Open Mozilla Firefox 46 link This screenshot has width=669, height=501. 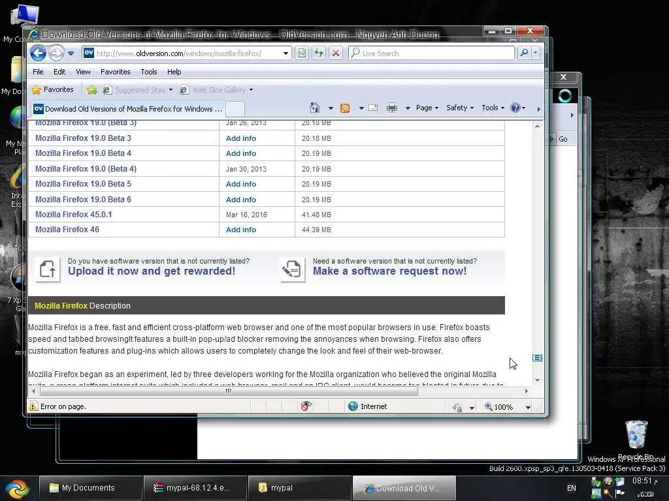pyautogui.click(x=67, y=229)
